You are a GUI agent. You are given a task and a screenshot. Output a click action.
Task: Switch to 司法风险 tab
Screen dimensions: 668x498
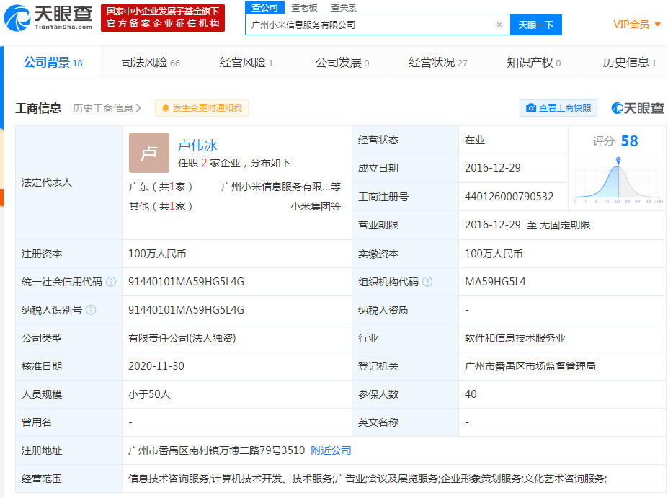pyautogui.click(x=151, y=63)
